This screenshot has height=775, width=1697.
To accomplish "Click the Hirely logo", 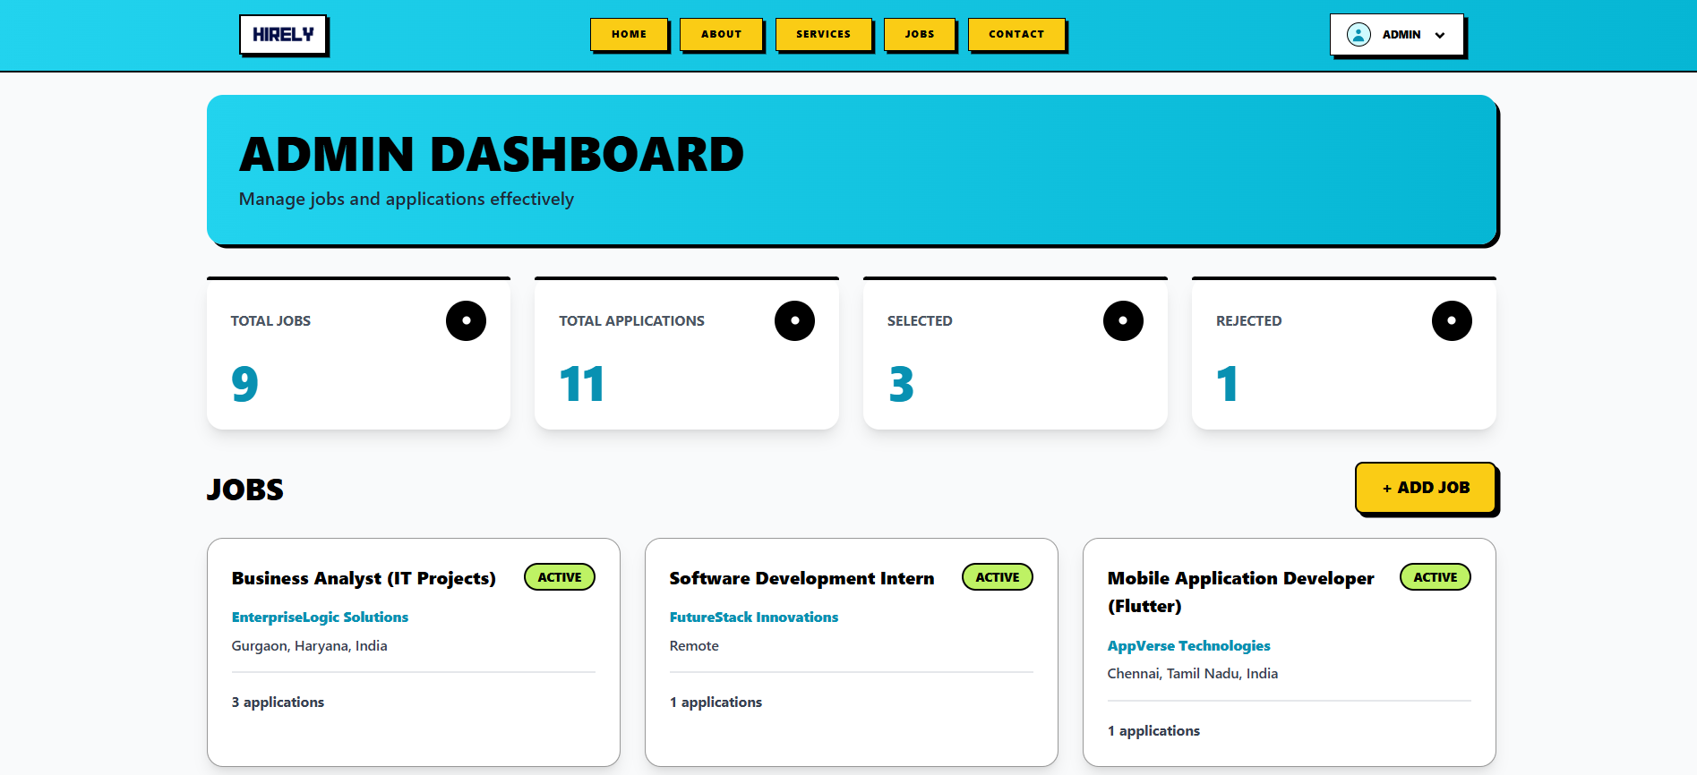I will click(283, 35).
